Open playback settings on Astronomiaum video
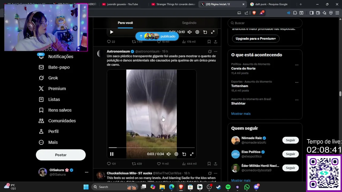The height and width of the screenshot is (192, 342). (176, 154)
